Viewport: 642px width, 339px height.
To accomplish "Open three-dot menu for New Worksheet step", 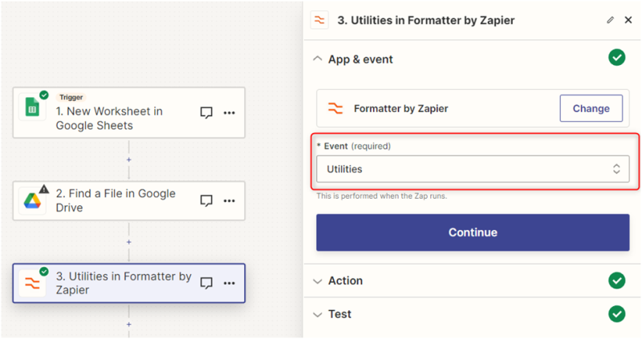I will (x=229, y=112).
